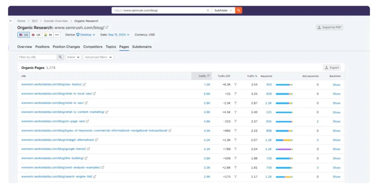Click the Filter by URL input field
378x189 pixels.
click(x=37, y=57)
